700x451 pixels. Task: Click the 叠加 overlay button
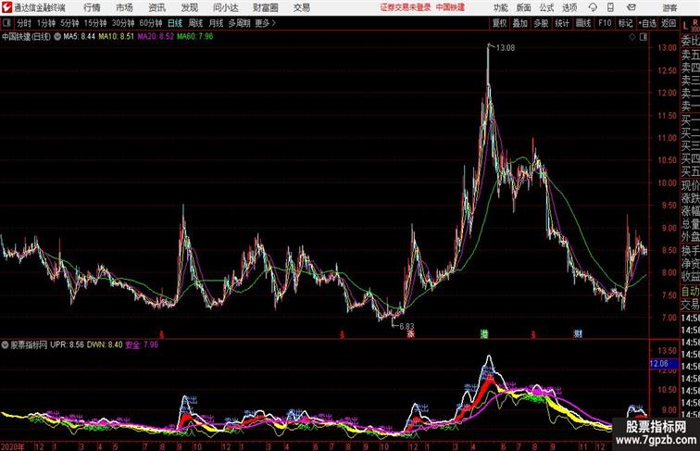click(x=520, y=23)
